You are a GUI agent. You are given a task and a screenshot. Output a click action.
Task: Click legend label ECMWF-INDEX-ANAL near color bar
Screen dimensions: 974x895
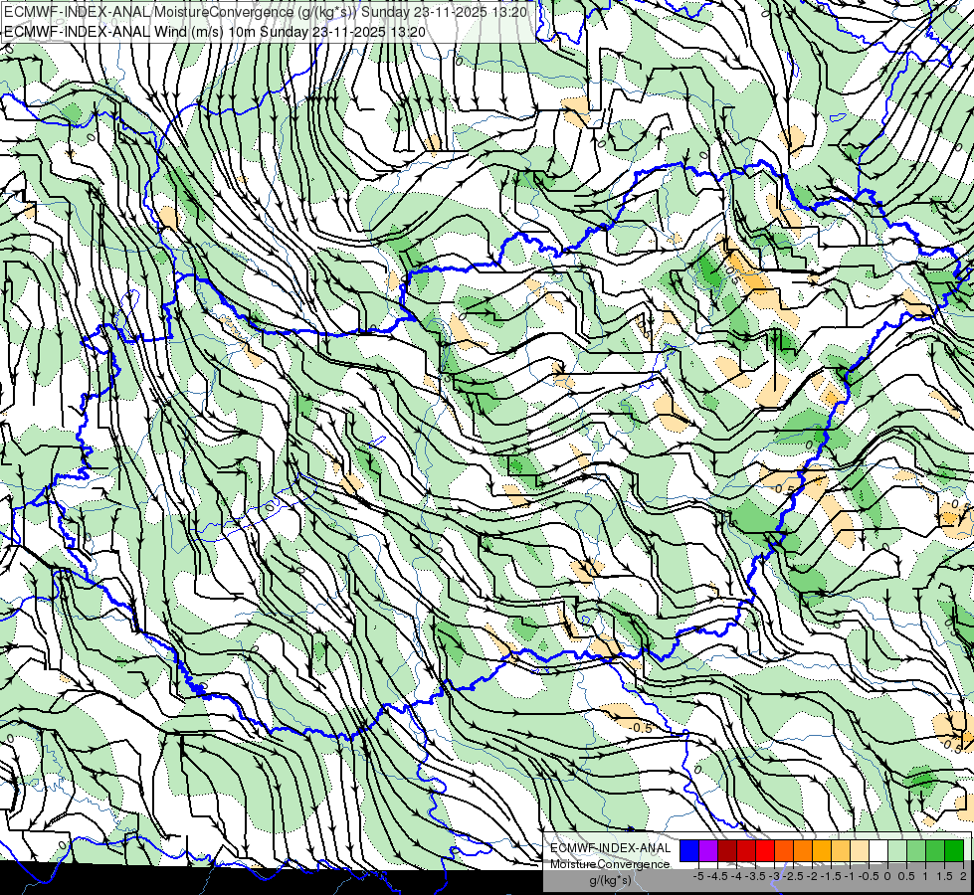[x=611, y=848]
